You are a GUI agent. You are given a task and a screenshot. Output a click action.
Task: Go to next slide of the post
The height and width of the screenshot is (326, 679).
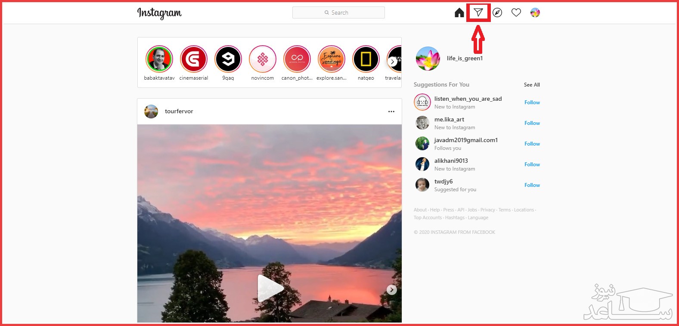[391, 290]
